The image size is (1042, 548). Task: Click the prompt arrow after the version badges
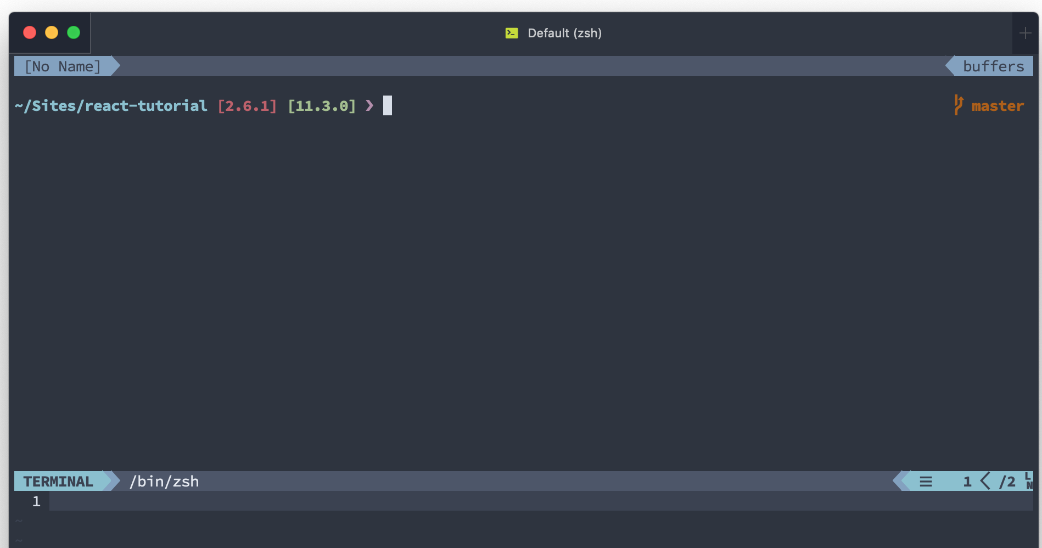(x=369, y=105)
